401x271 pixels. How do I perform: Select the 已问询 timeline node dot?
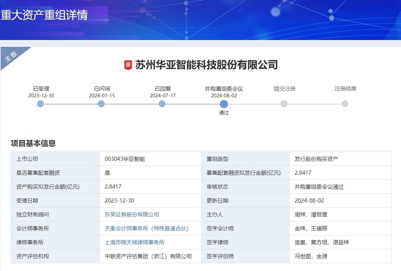coord(101,104)
